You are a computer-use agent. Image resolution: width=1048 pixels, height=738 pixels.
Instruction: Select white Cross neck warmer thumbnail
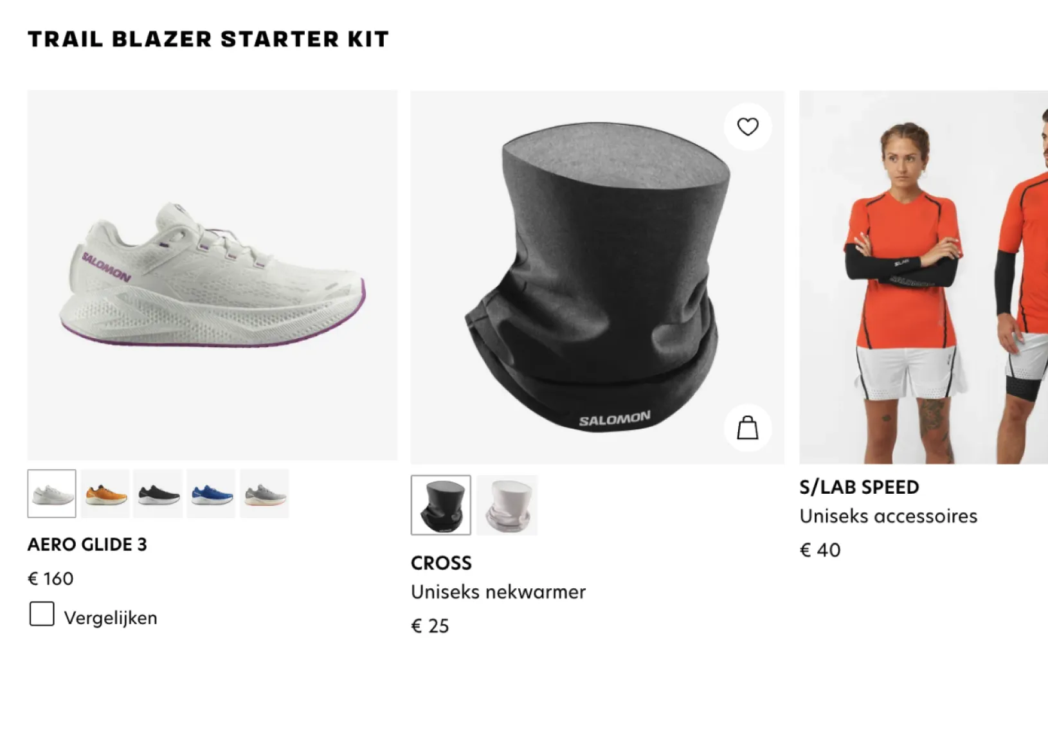tap(507, 505)
